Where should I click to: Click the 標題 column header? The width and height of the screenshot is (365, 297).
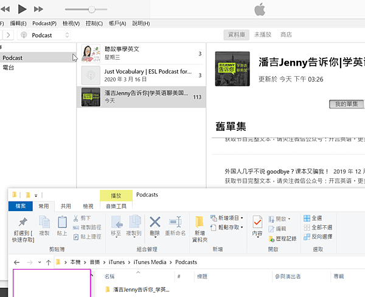[202, 276]
